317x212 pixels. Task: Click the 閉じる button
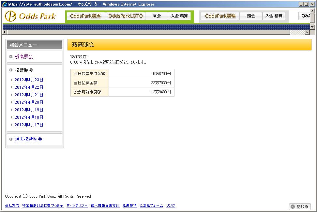coord(300,206)
